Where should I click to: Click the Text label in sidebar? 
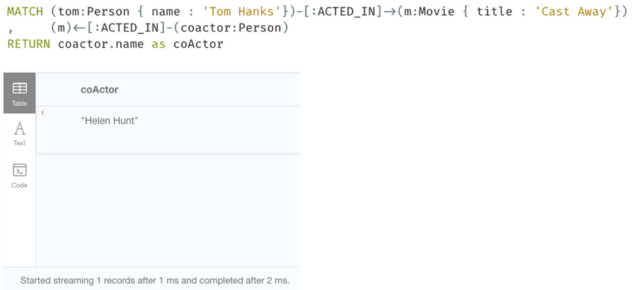click(x=19, y=143)
